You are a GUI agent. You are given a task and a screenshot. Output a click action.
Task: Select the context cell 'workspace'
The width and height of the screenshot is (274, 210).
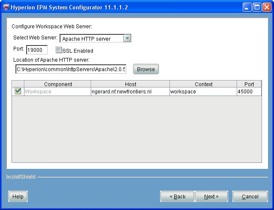(x=203, y=92)
